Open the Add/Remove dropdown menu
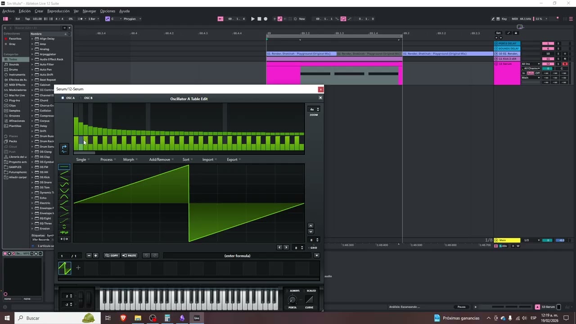576x324 pixels. click(161, 159)
